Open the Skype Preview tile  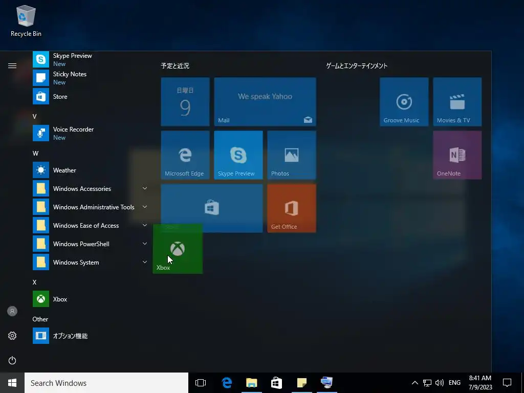pos(238,155)
